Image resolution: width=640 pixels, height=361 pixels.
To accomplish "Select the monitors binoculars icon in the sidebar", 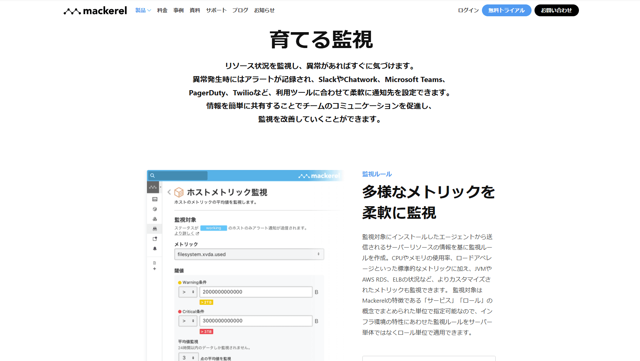I will (155, 229).
